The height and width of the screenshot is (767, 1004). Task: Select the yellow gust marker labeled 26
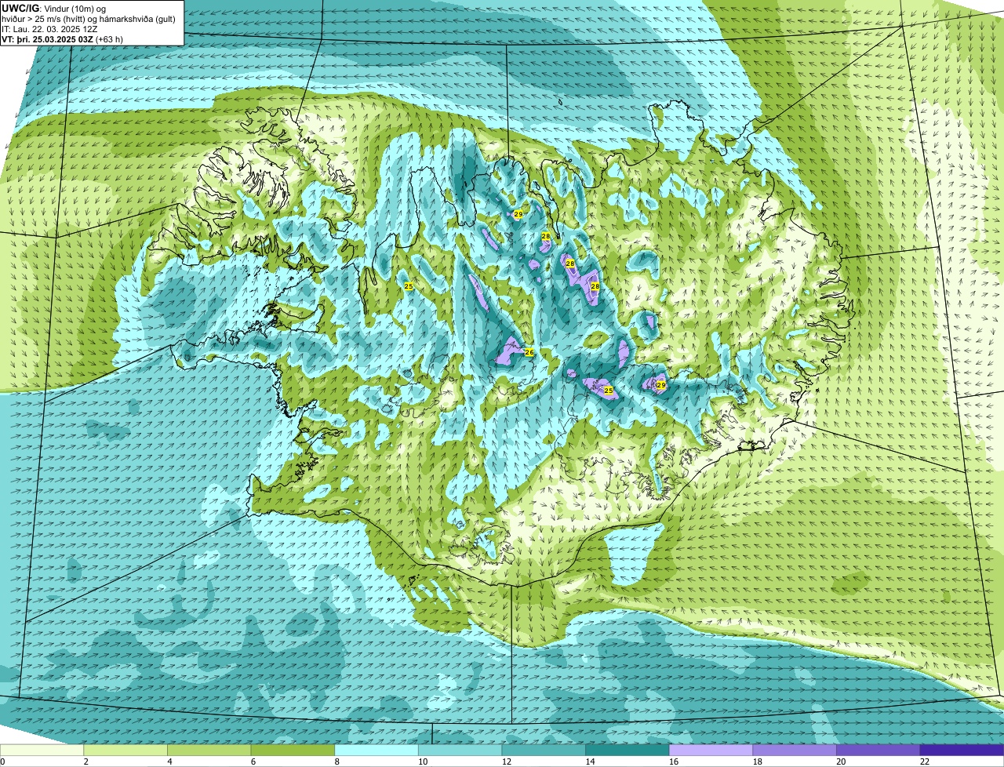click(x=529, y=352)
